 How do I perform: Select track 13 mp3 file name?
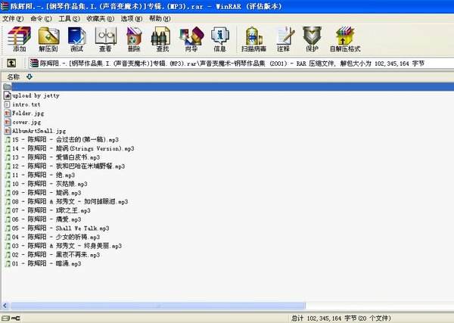click(56, 157)
